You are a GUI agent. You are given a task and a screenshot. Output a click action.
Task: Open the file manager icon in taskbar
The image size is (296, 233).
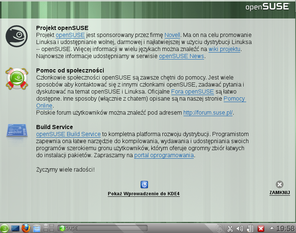pos(36,228)
